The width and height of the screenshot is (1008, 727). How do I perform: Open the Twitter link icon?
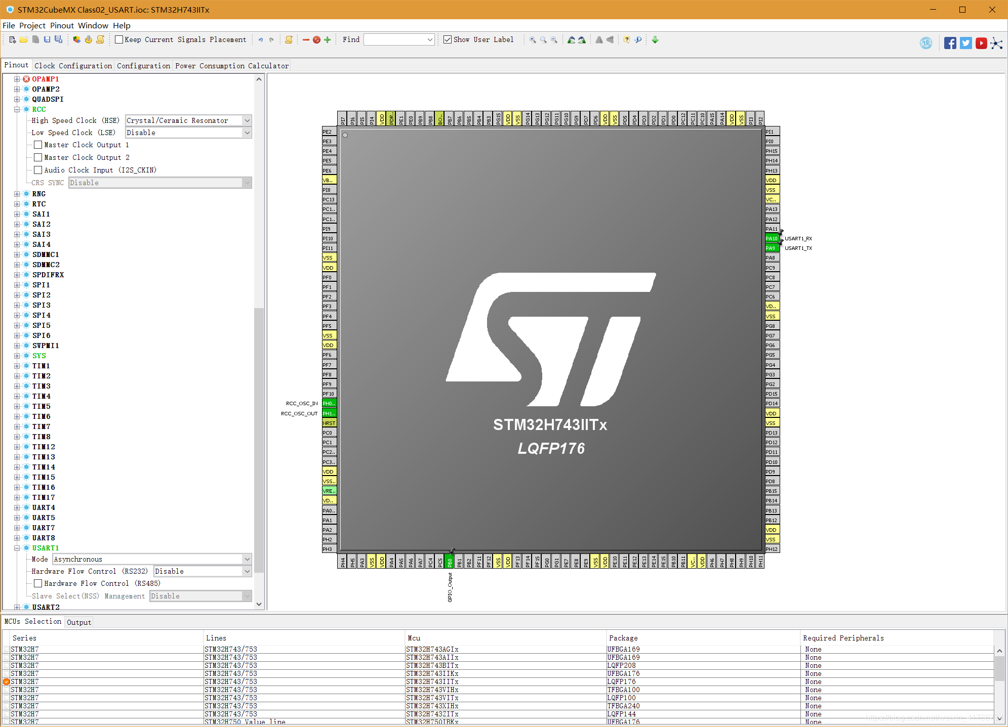point(966,43)
